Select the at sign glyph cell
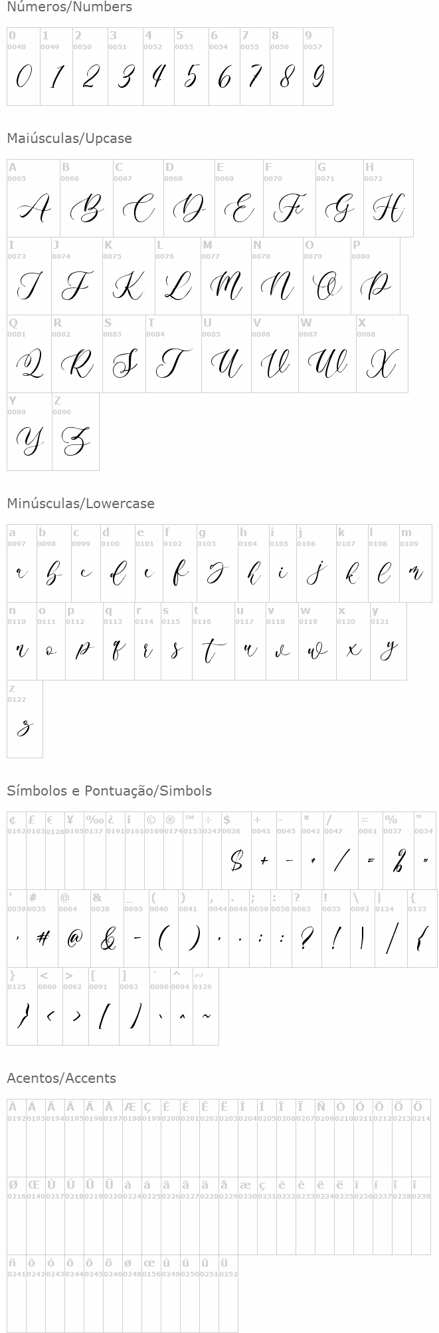Viewport: 439px width, 1333px height. 74,929
